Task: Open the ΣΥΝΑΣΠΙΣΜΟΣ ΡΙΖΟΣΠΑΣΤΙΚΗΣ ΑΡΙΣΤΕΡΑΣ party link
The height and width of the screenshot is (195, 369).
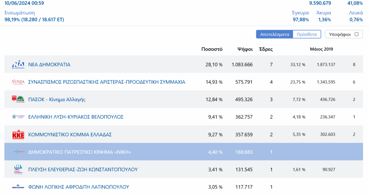Action: (106, 82)
